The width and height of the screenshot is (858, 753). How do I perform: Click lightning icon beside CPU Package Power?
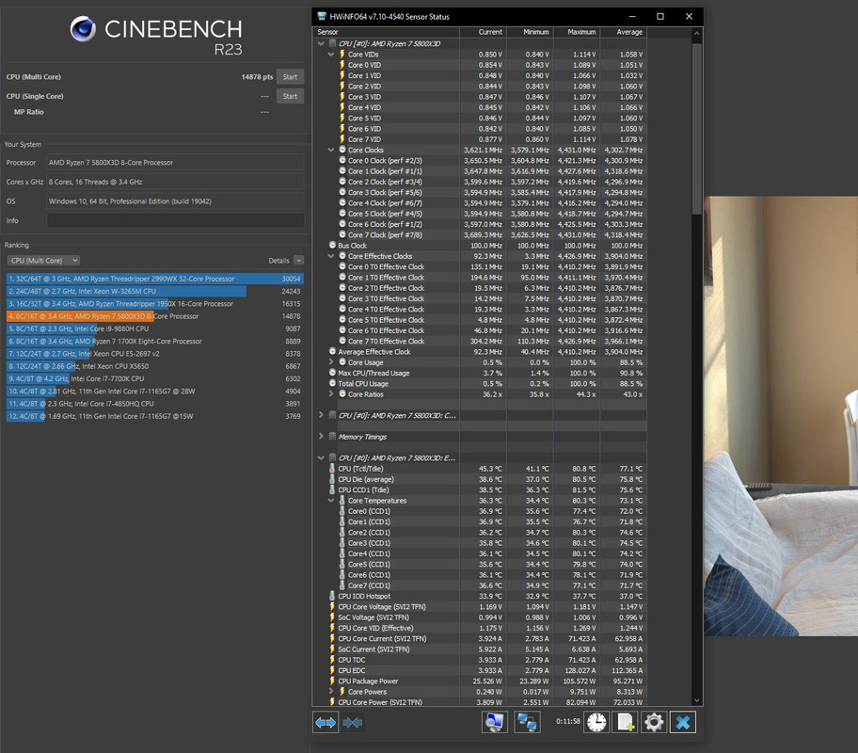click(332, 681)
